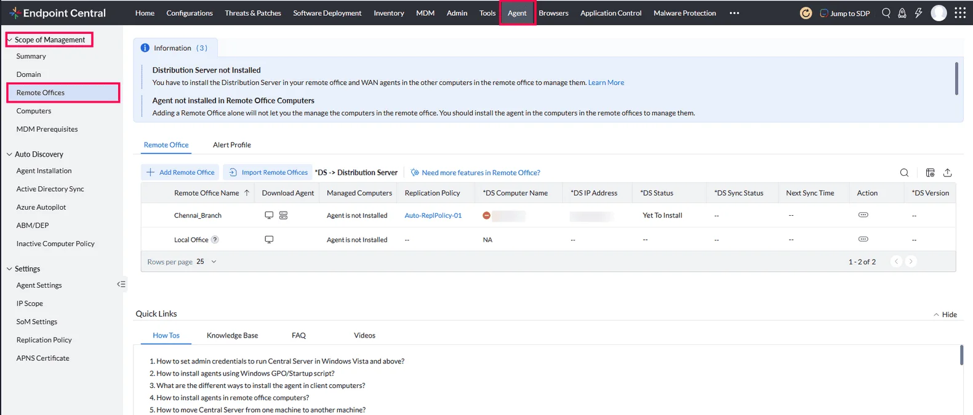This screenshot has width=973, height=415.
Task: Collapse Settings section in sidebar
Action: tap(9, 269)
